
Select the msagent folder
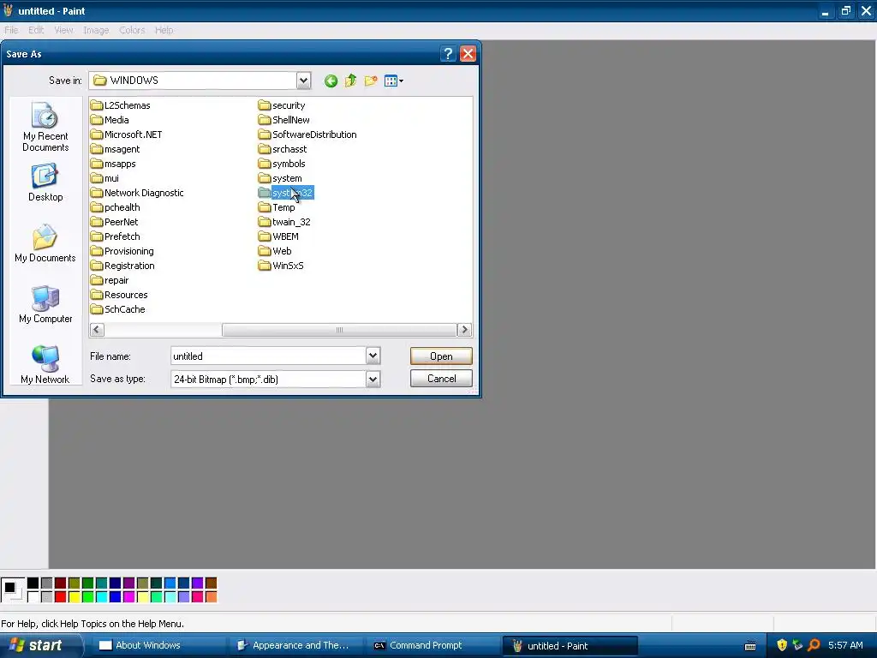click(116, 149)
